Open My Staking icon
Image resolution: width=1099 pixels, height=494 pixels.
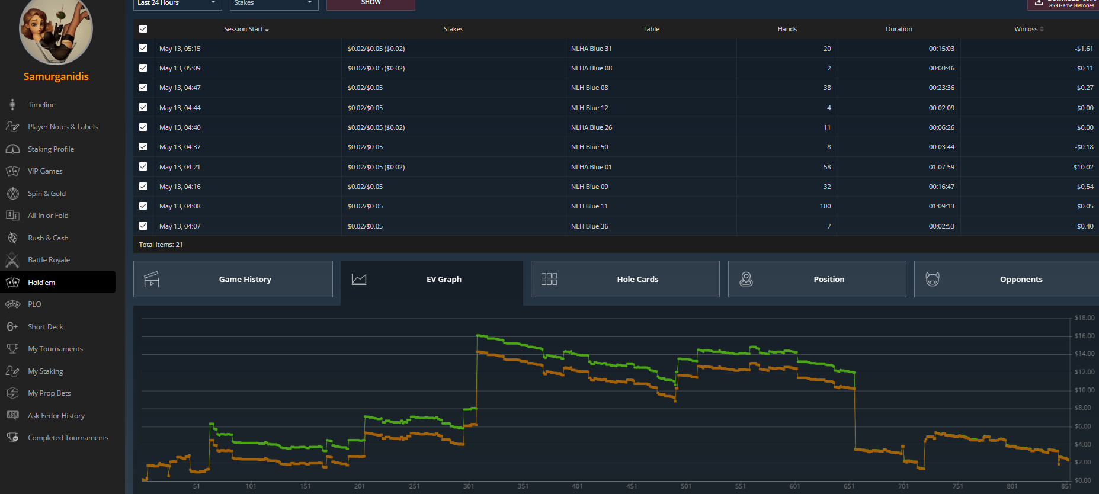(x=12, y=371)
